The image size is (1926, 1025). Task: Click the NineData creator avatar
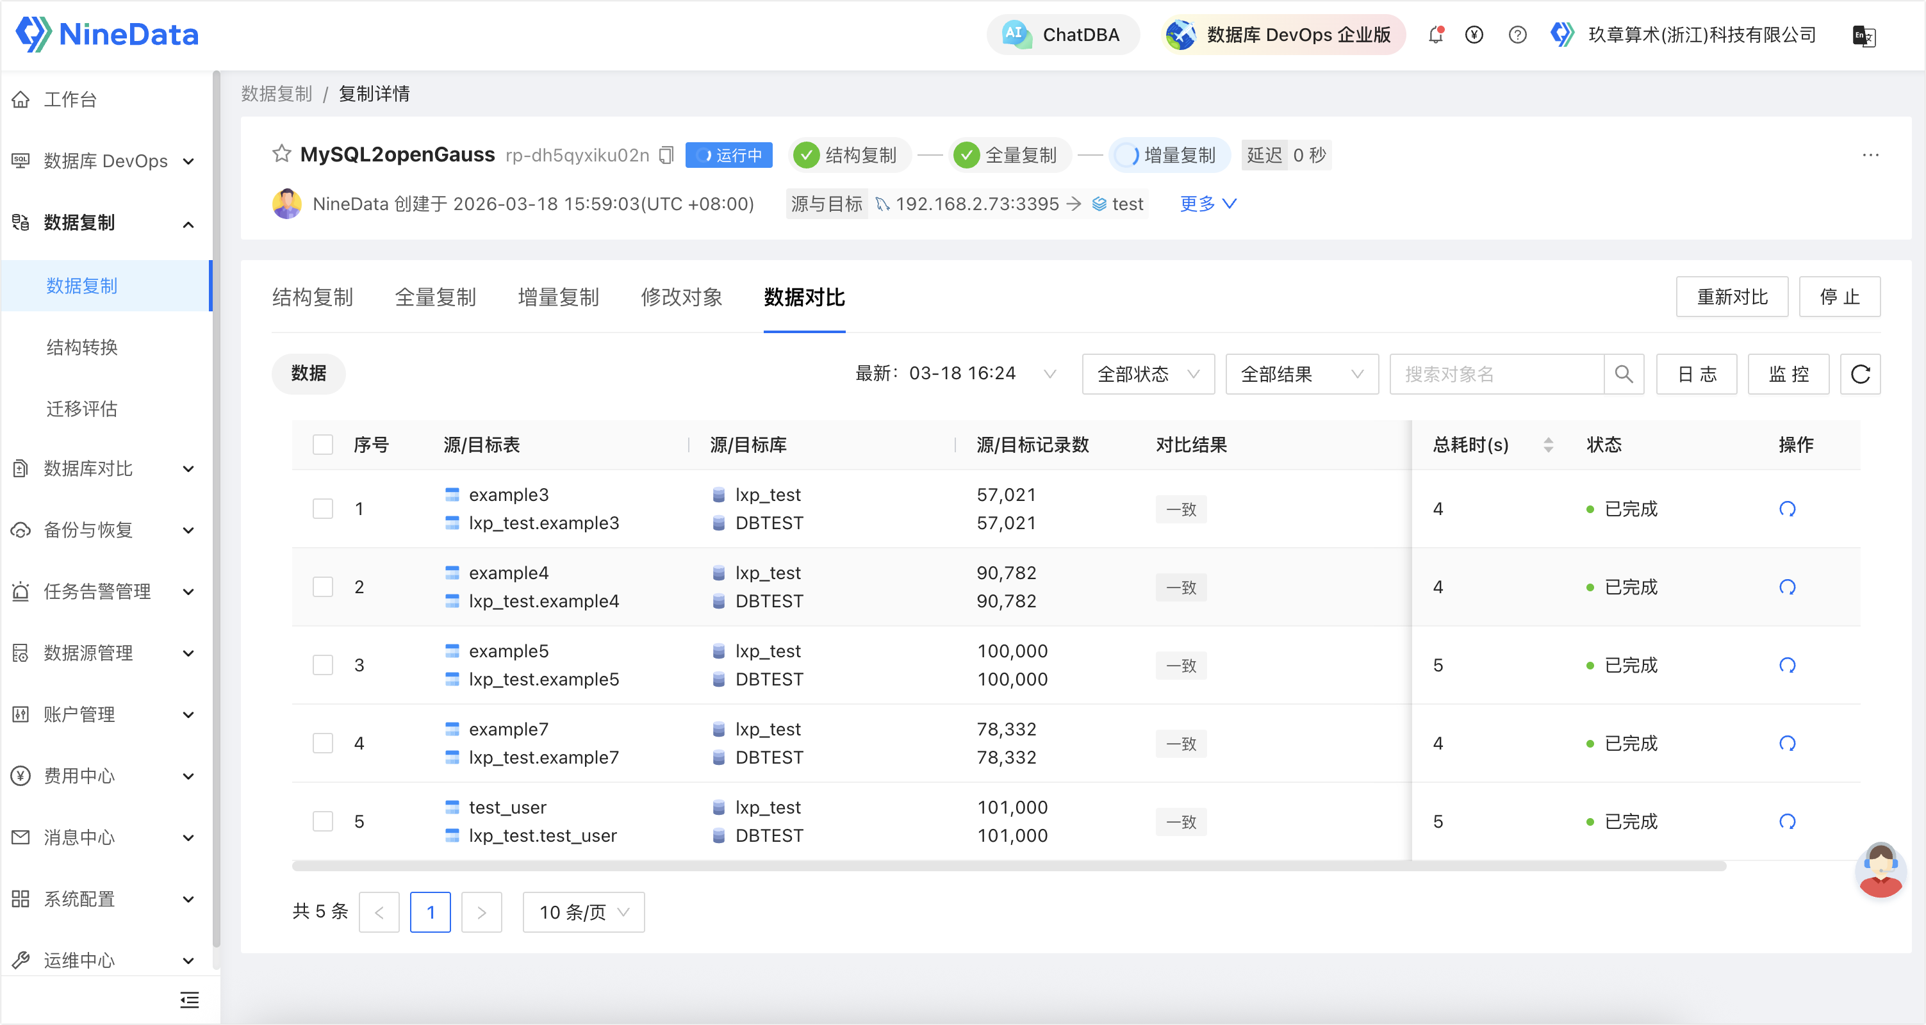(x=286, y=203)
